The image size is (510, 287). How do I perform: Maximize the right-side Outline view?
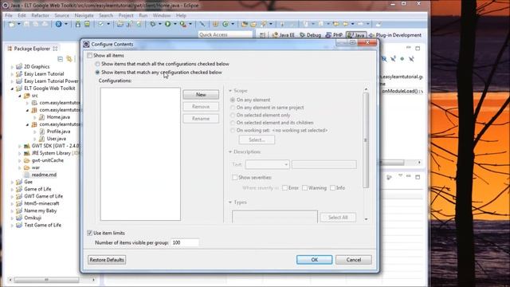(x=418, y=49)
